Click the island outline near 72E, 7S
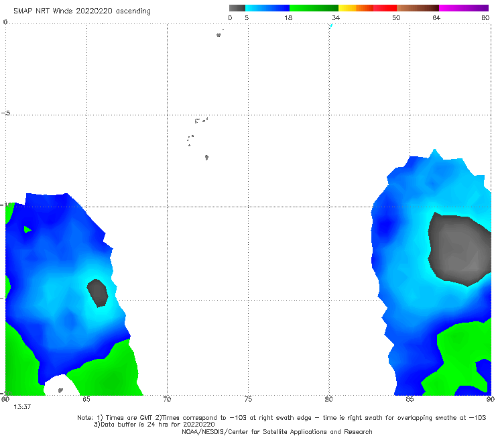 (x=206, y=158)
